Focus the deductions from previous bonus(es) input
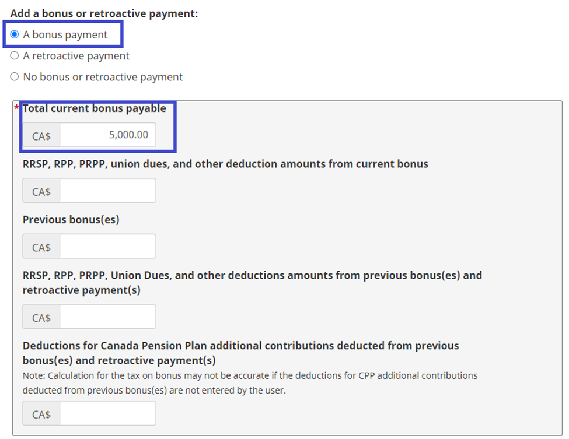 tap(107, 317)
